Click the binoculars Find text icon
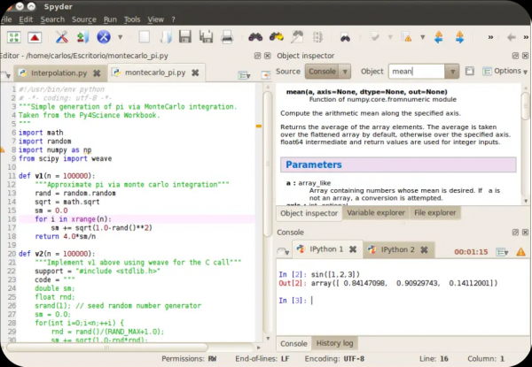Screen dimensions: 532x367 pyautogui.click(x=254, y=37)
